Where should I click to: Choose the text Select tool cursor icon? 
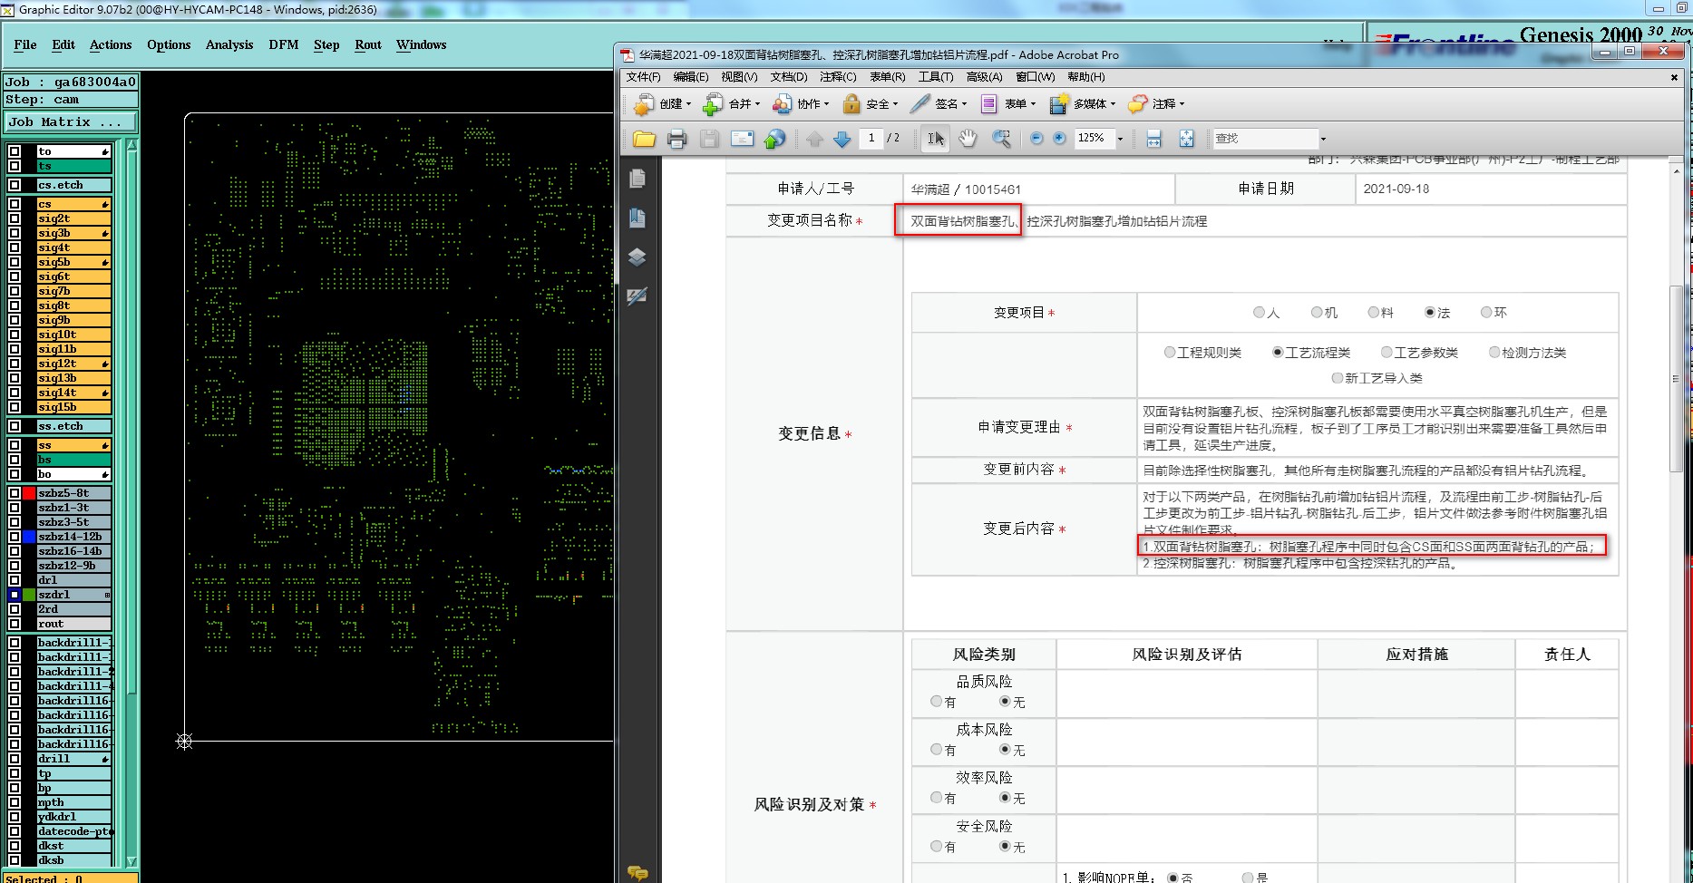pos(935,139)
